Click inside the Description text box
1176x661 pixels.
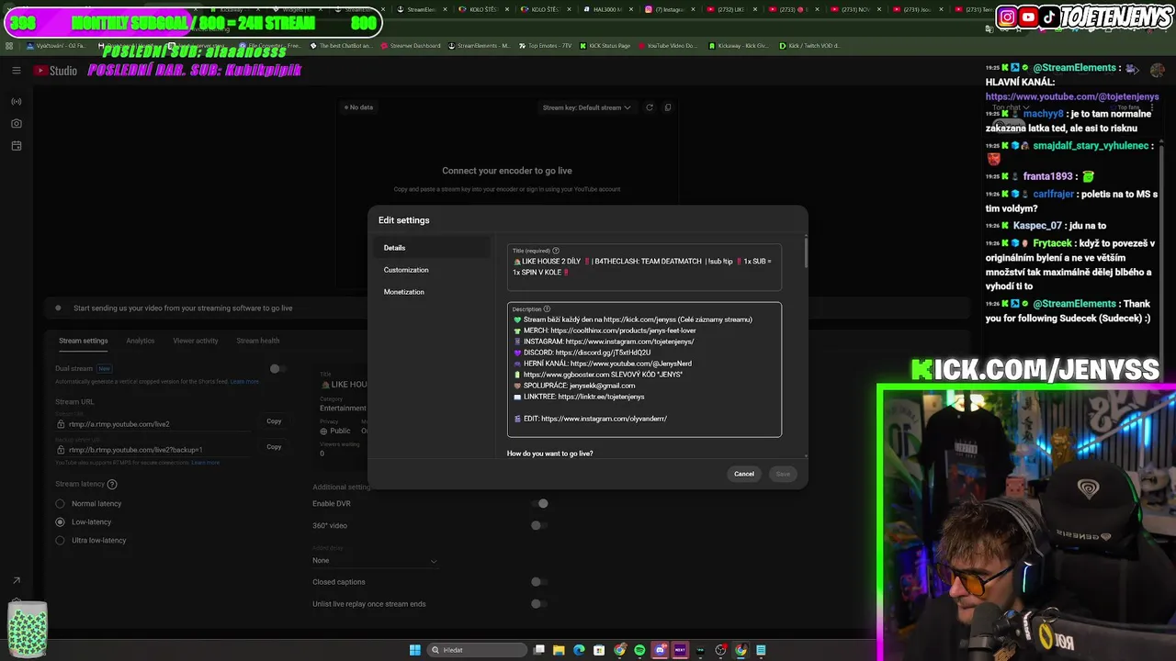click(644, 369)
